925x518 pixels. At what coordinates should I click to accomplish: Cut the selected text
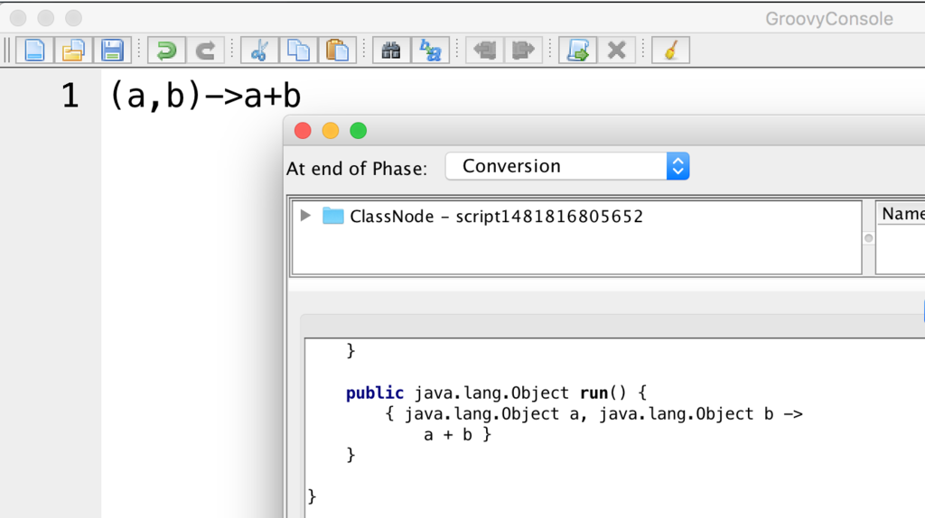click(x=259, y=51)
